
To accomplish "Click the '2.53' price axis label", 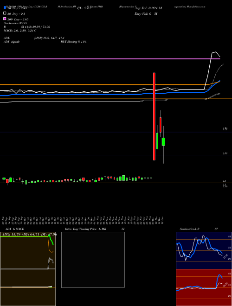I will 225,153.
